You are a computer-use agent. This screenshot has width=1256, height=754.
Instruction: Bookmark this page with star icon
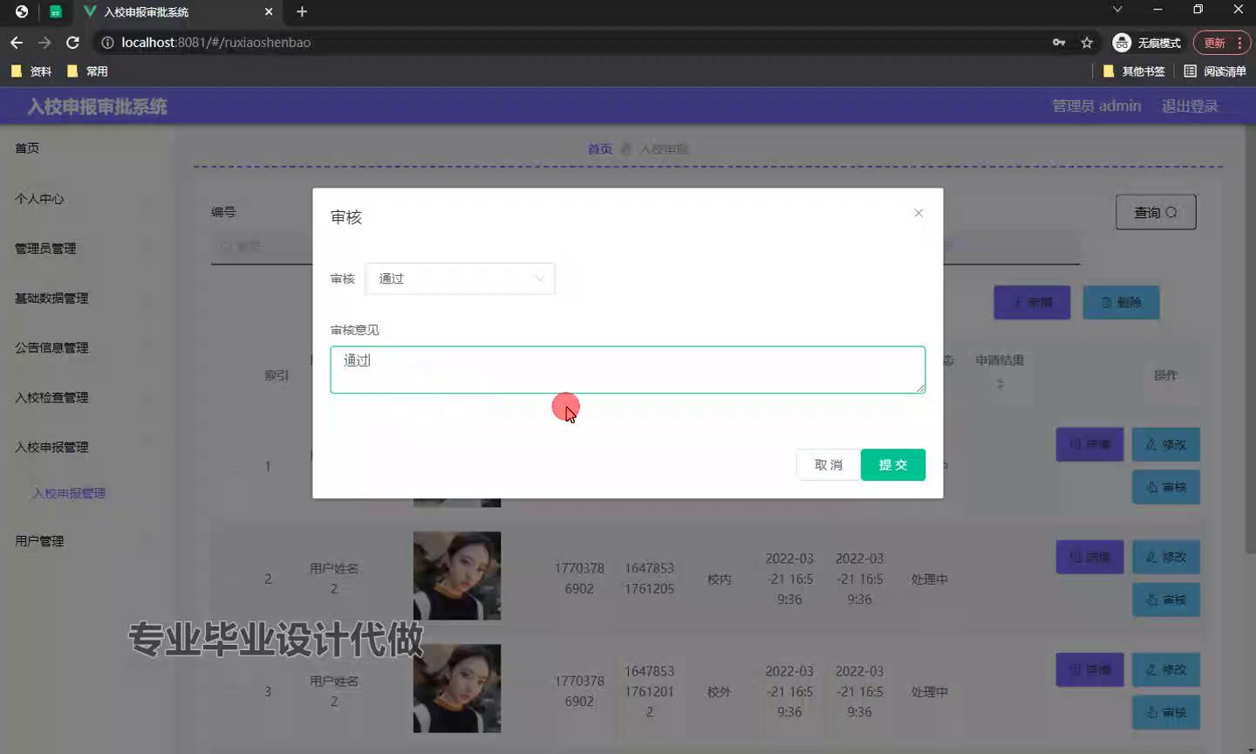click(1087, 43)
